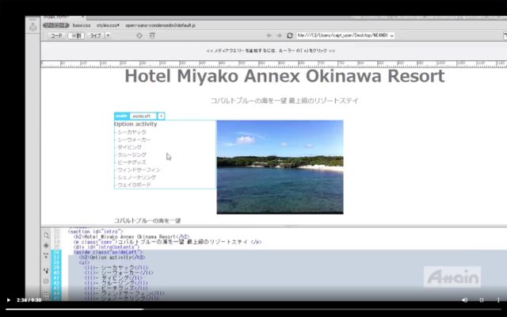This screenshot has height=317, width=507.
Task: Click the h3 Option activity code line
Action: (112, 257)
